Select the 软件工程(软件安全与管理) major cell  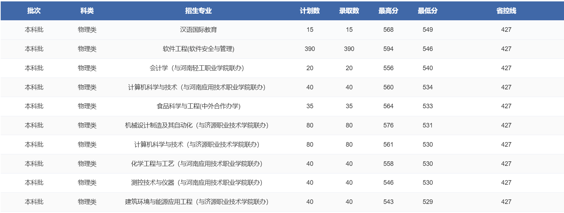(x=198, y=49)
